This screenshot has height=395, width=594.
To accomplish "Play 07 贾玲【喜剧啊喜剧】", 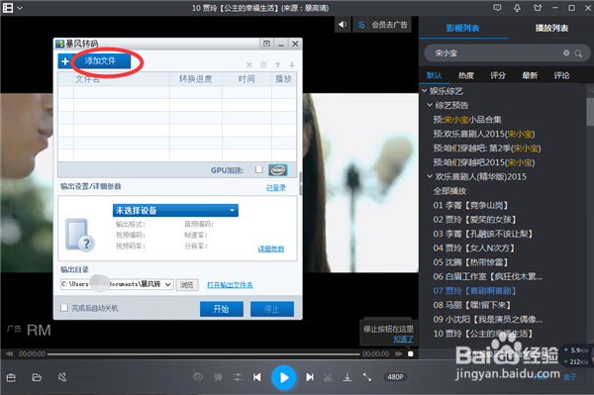I will (x=474, y=291).
